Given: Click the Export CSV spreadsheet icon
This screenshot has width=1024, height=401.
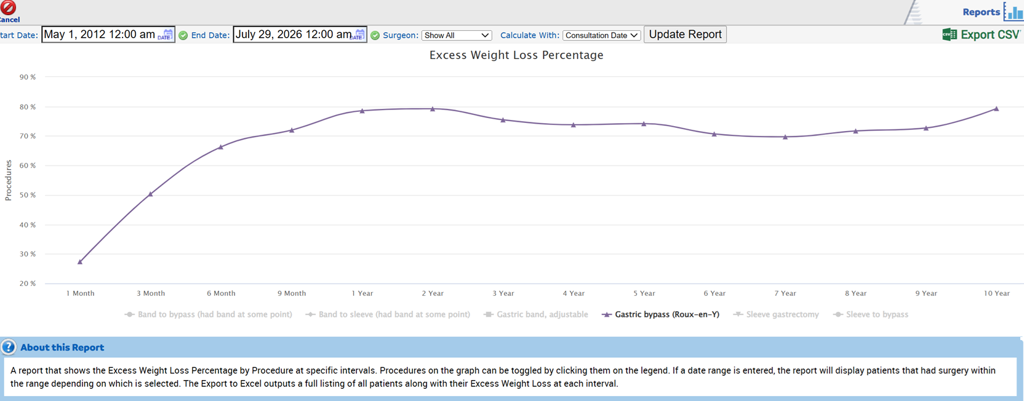Looking at the screenshot, I should [x=950, y=35].
